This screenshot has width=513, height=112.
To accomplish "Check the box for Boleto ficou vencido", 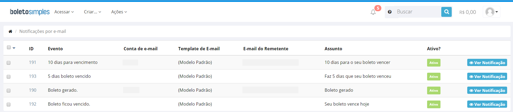I will tap(9, 105).
